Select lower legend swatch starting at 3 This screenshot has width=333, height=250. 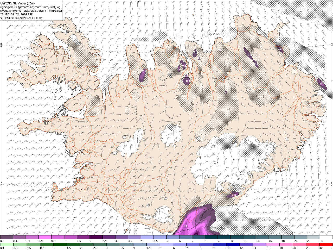[113, 245]
